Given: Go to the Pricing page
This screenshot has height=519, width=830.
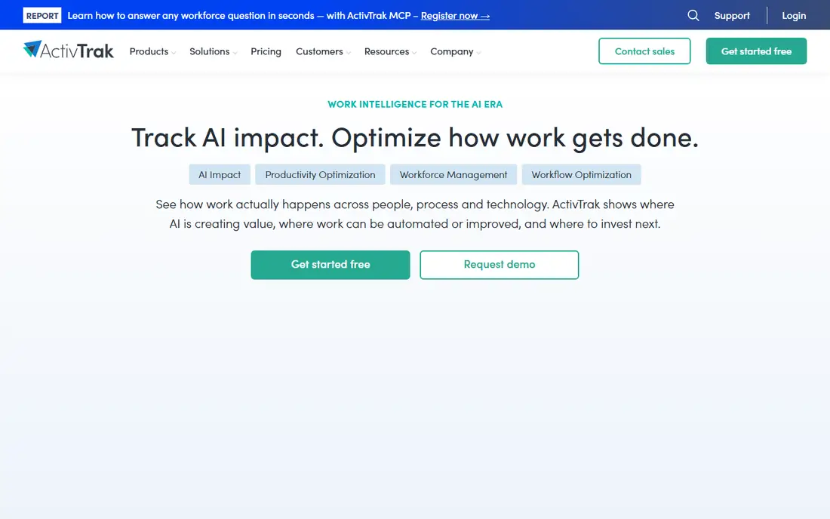Looking at the screenshot, I should pyautogui.click(x=266, y=51).
